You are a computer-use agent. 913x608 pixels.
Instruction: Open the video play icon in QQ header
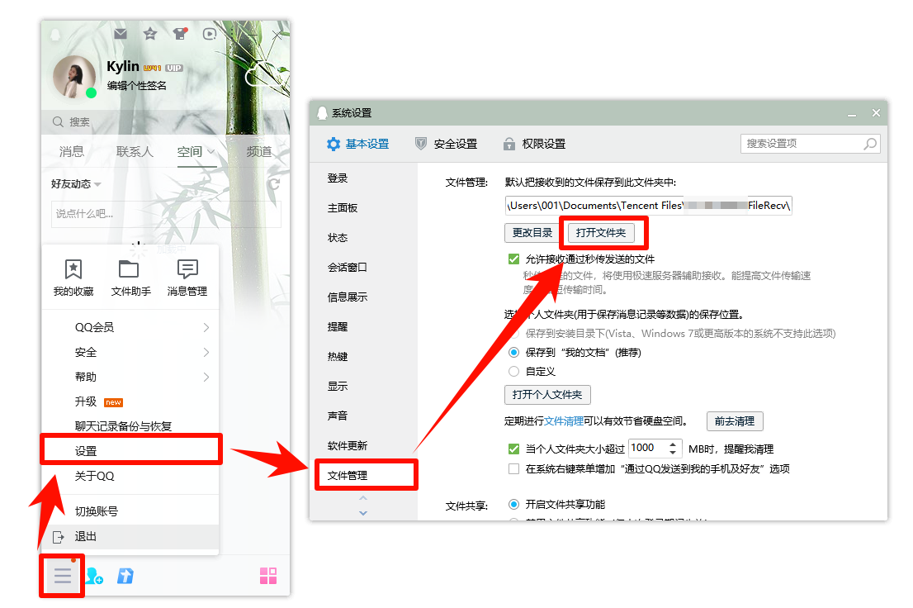click(210, 34)
